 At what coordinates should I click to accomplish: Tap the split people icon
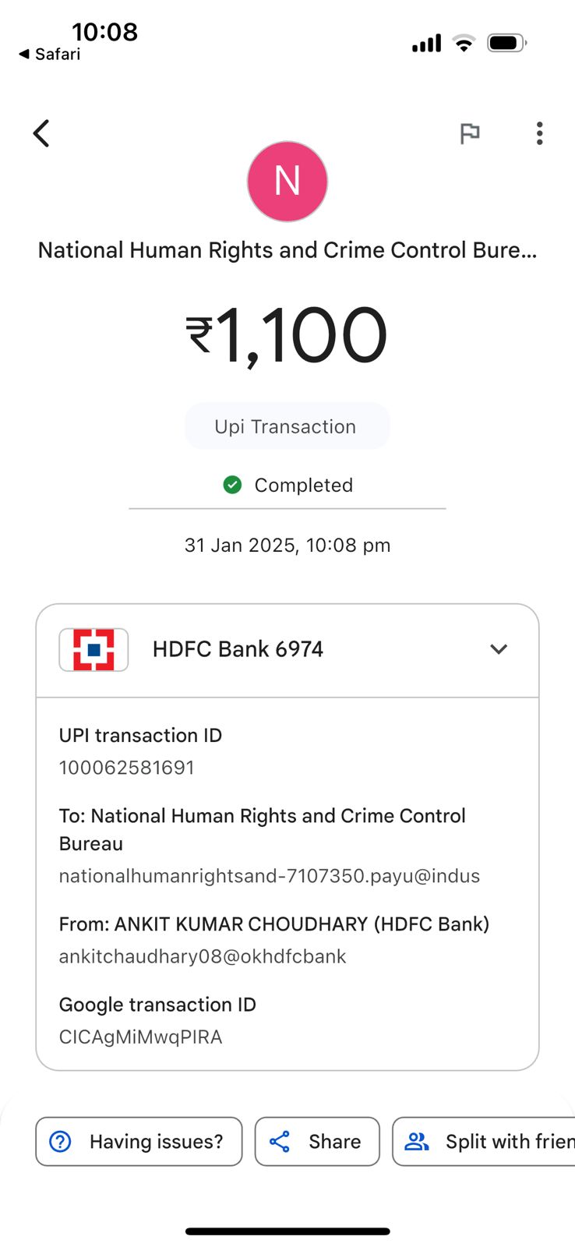(418, 1142)
